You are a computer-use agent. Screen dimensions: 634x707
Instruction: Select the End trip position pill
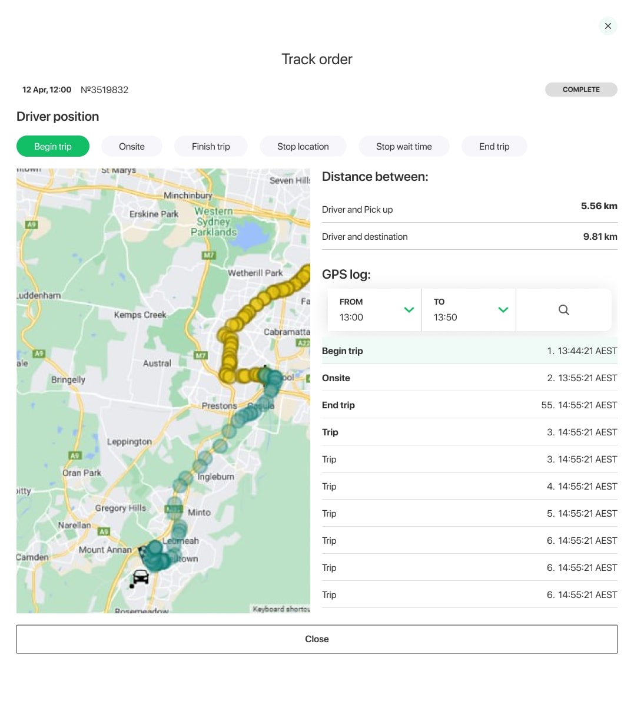point(494,147)
